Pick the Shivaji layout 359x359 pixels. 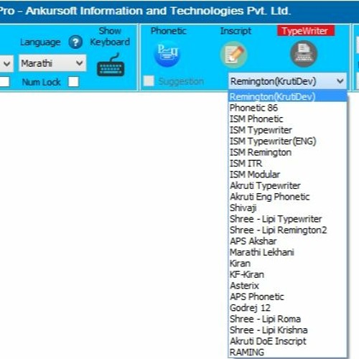coord(288,208)
